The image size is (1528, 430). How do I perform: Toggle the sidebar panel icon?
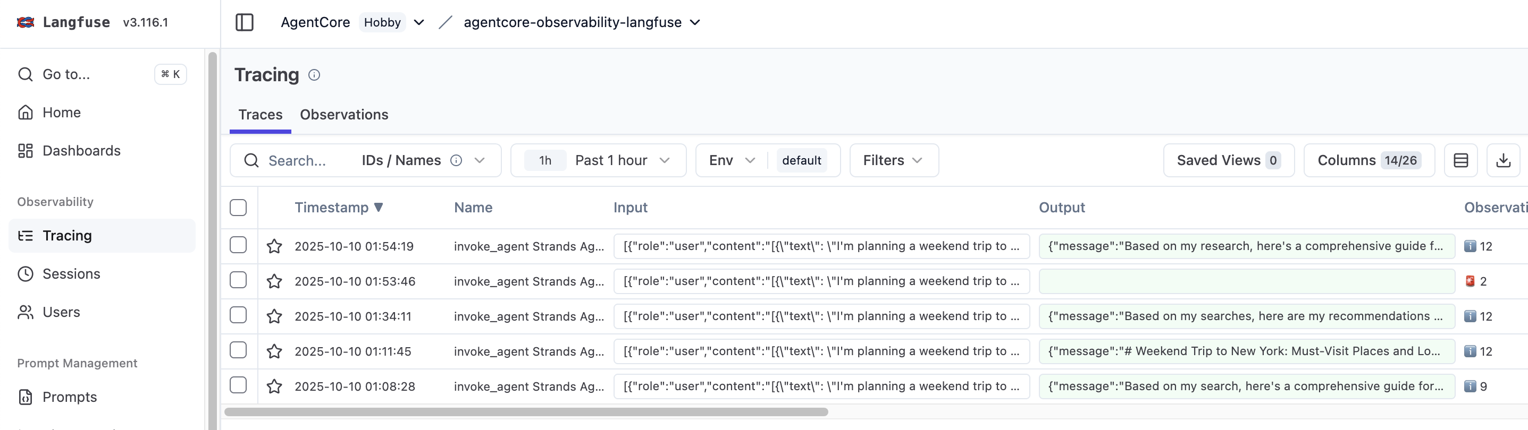pos(245,22)
